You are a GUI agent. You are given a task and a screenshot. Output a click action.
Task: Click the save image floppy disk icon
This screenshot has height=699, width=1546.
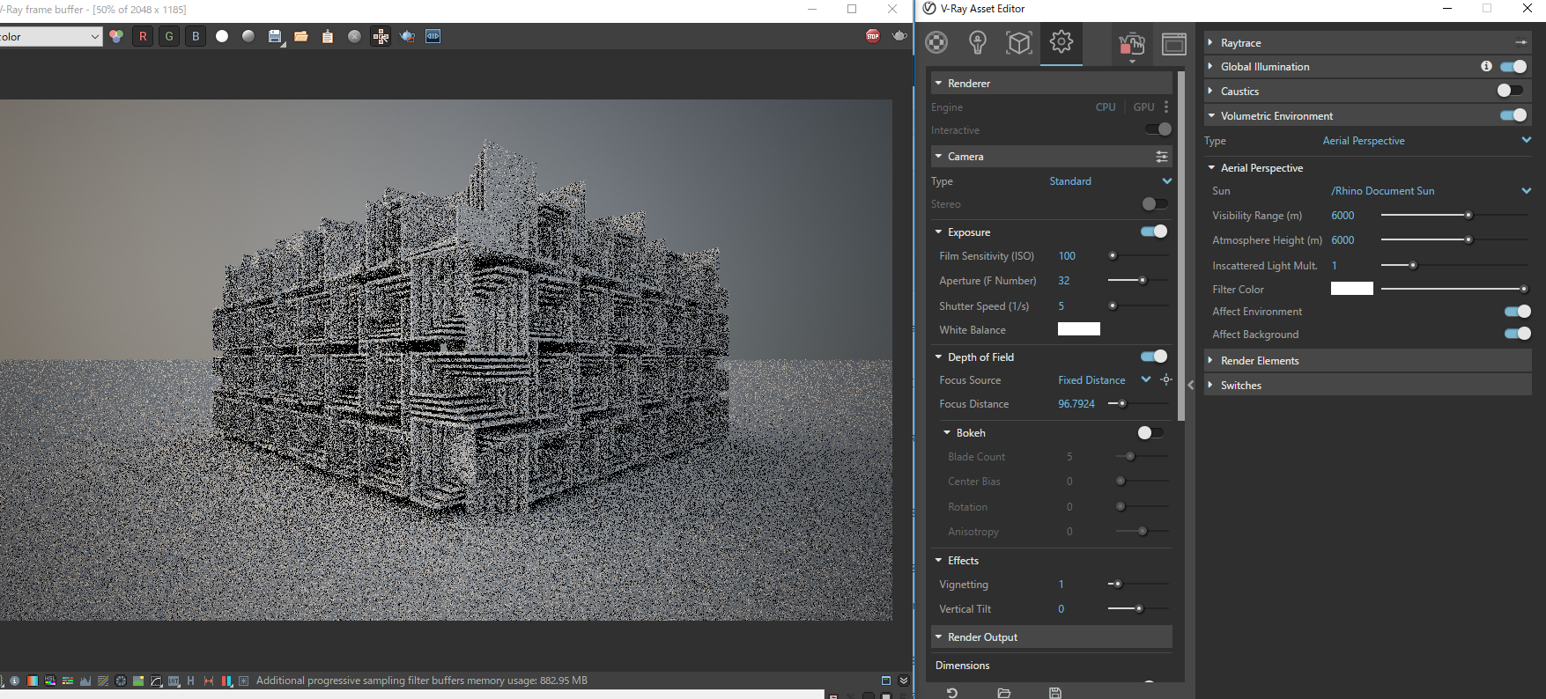point(275,36)
